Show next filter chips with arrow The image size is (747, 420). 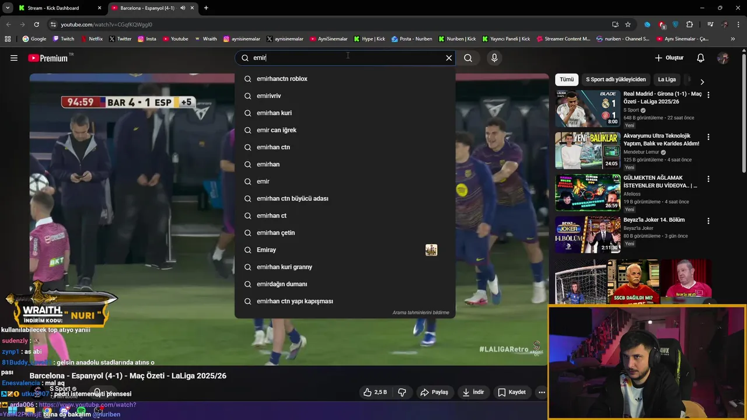pos(702,82)
